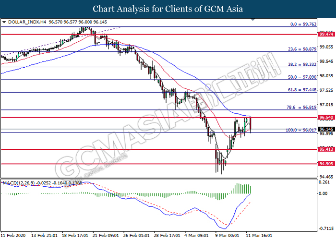Click the 28 Feb 17:01 time label
This screenshot has height=240, width=336.
[x=167, y=235]
